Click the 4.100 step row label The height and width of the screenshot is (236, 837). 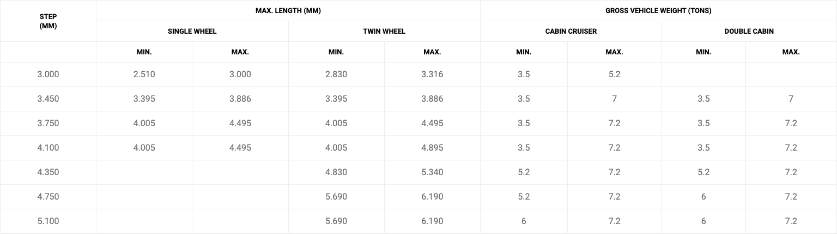click(48, 148)
